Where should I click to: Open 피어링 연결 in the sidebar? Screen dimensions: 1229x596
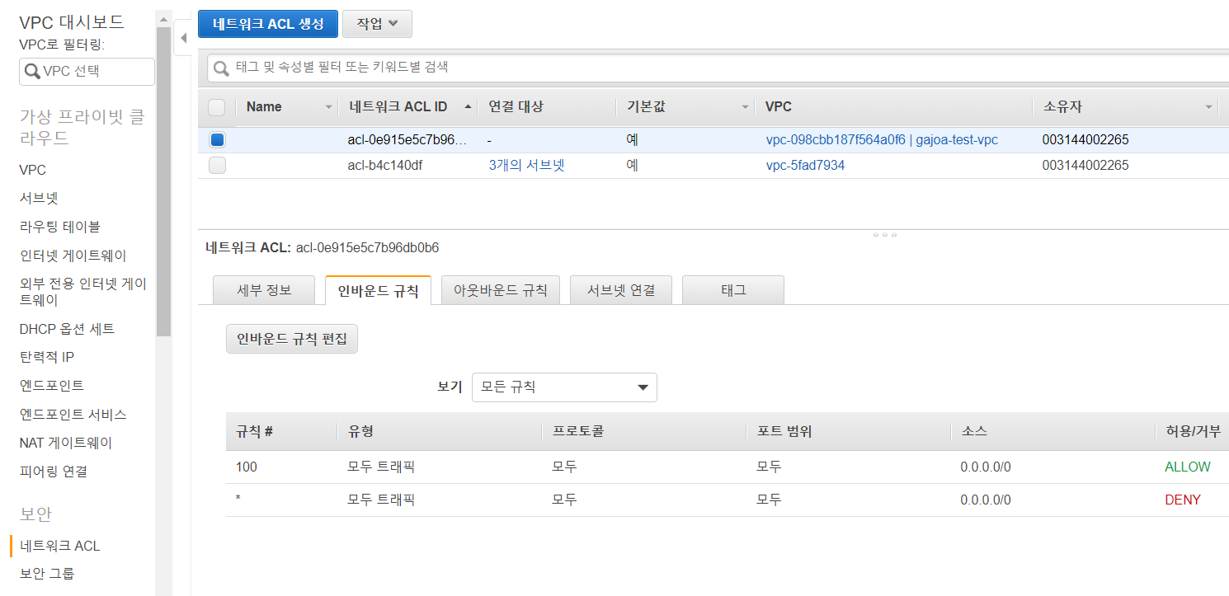[x=54, y=472]
